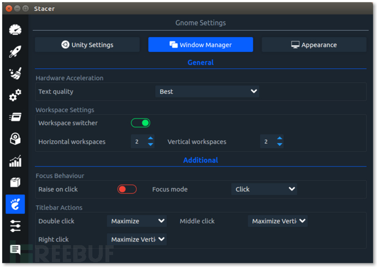Open Uninstaller disk icon in sidebar

tap(15, 139)
